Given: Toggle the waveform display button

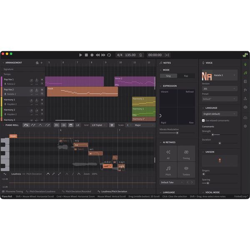Looking at the screenshot, I should pyautogui.click(x=64, y=125).
